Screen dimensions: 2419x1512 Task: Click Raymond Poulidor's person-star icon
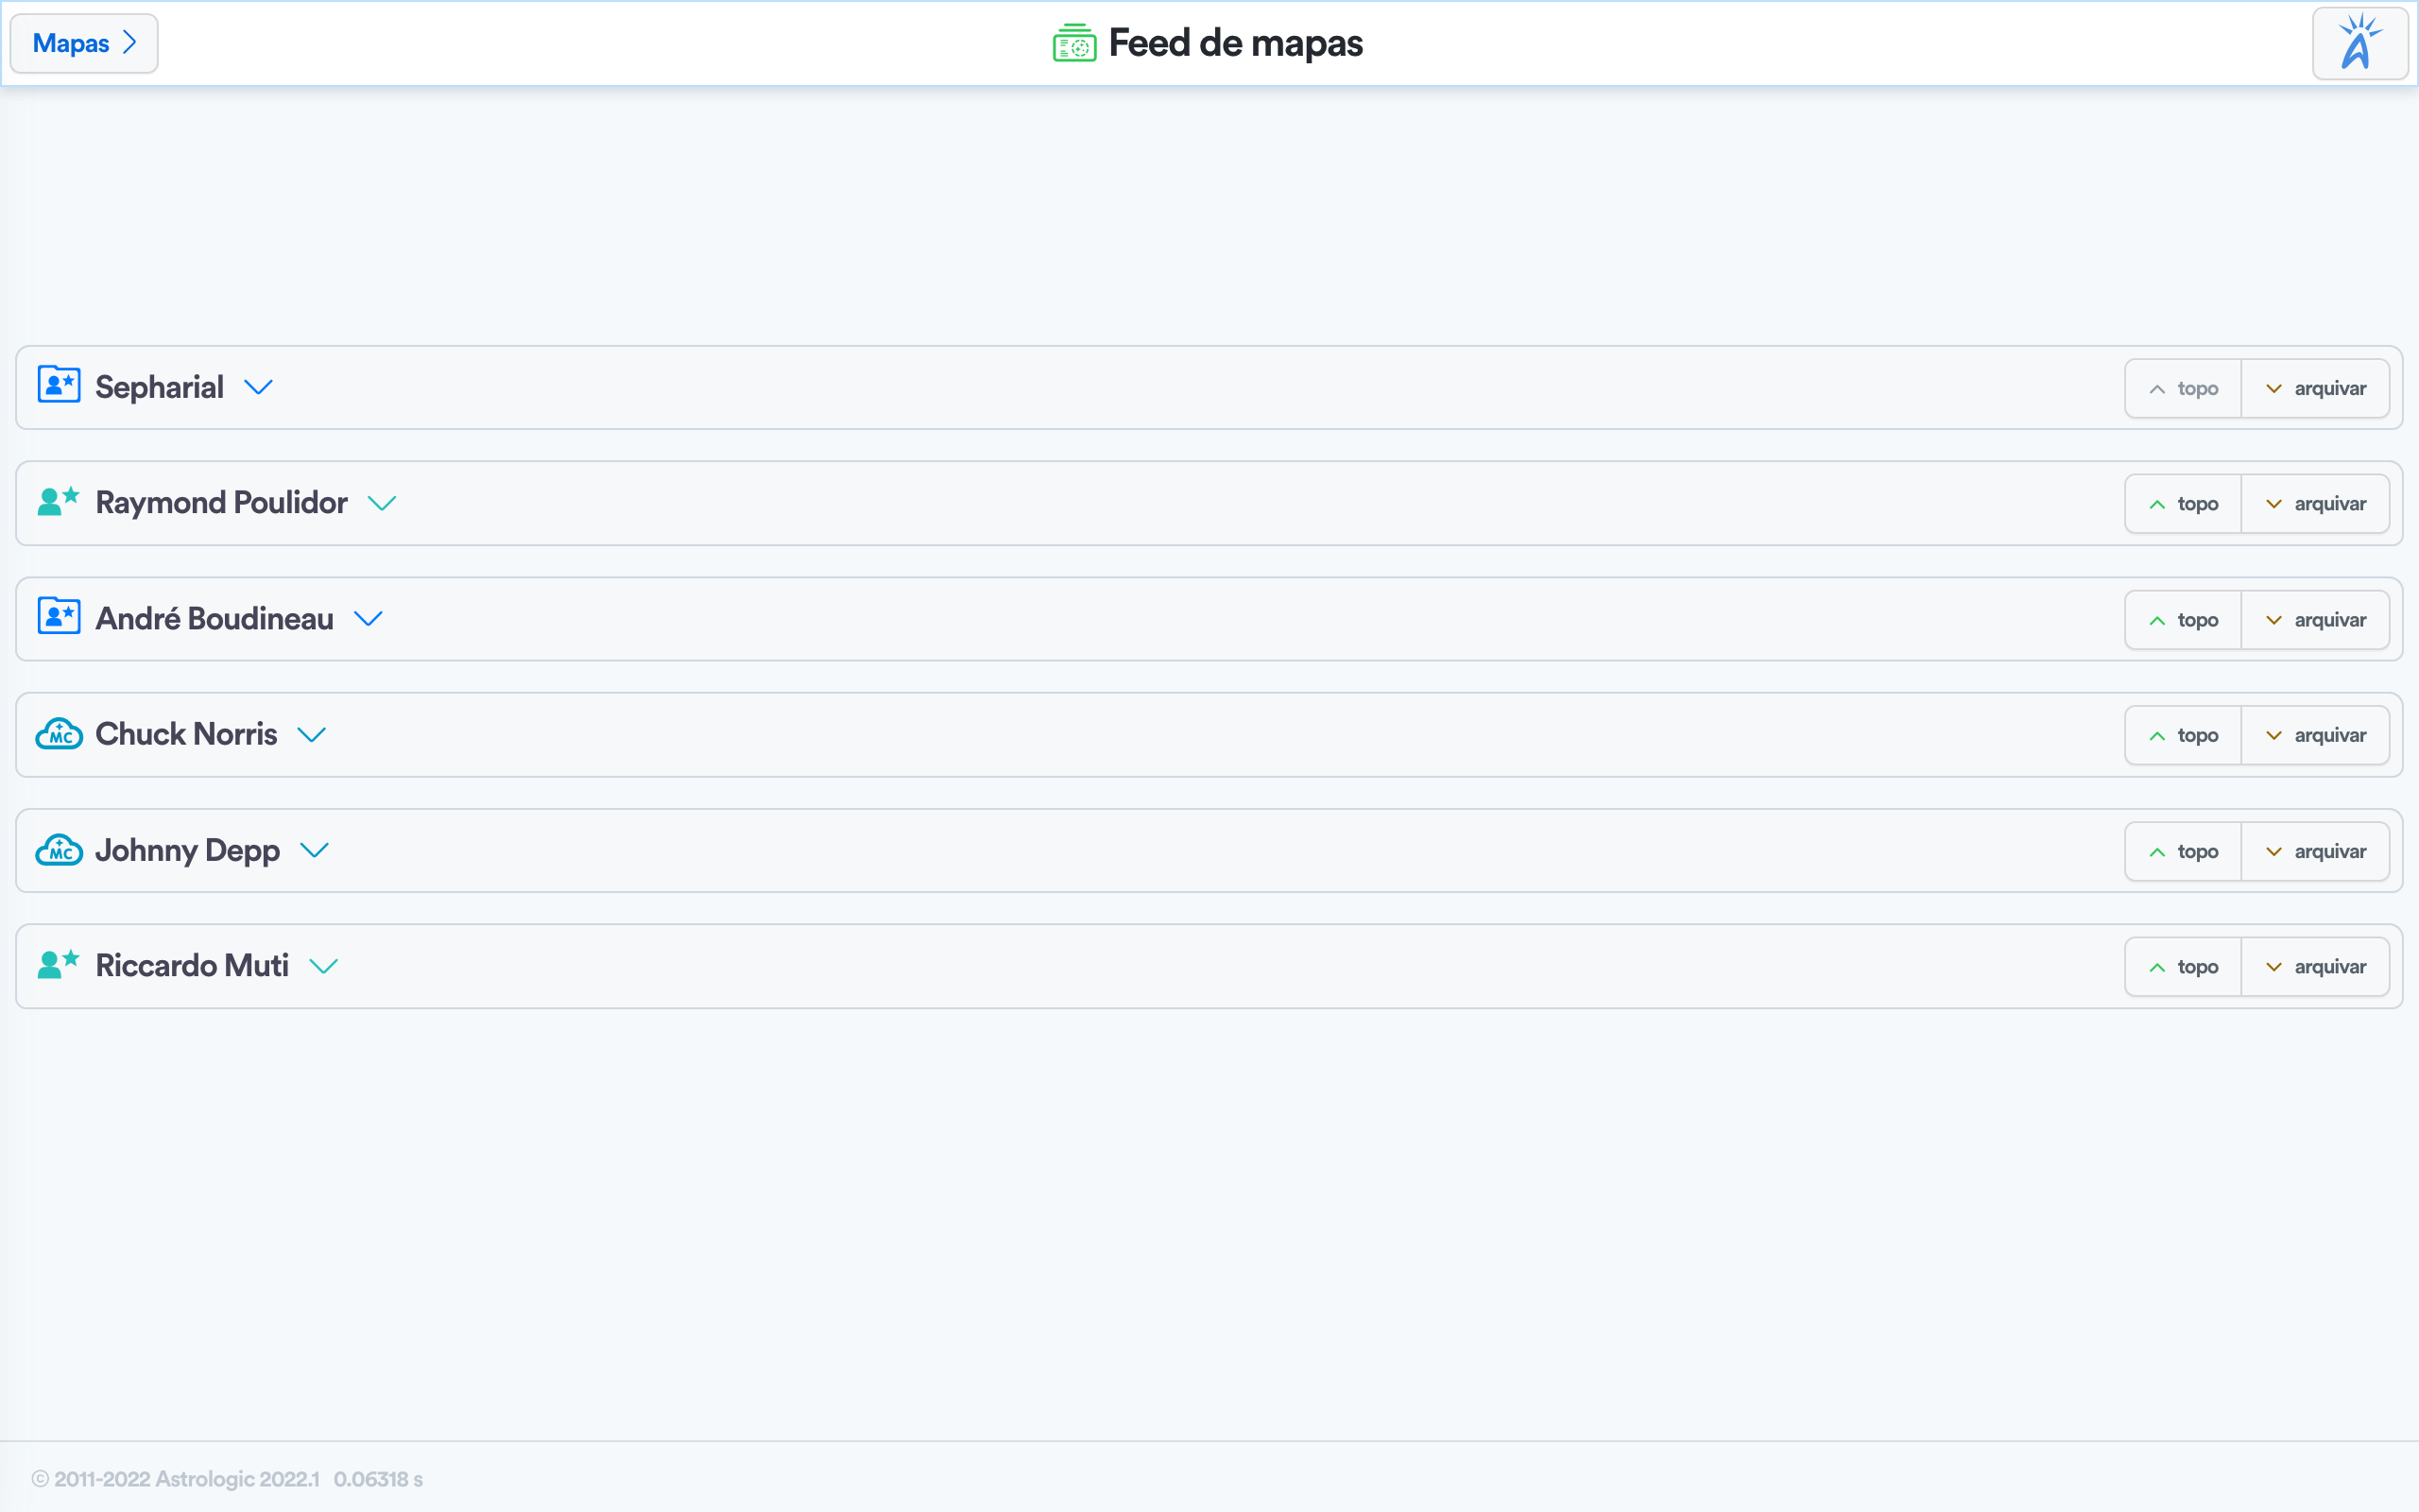58,501
